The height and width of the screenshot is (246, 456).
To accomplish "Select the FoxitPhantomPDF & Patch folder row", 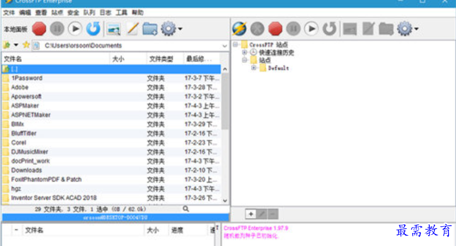I will 111,180.
